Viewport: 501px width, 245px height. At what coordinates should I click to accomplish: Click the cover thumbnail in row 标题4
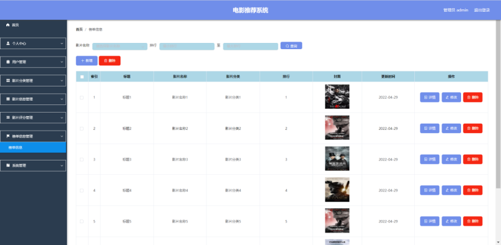[x=337, y=190]
